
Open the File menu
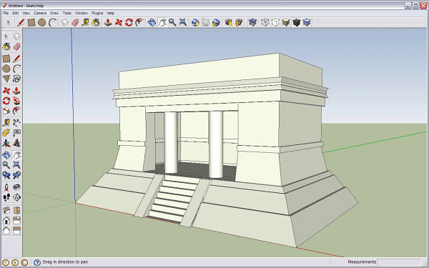pos(6,13)
